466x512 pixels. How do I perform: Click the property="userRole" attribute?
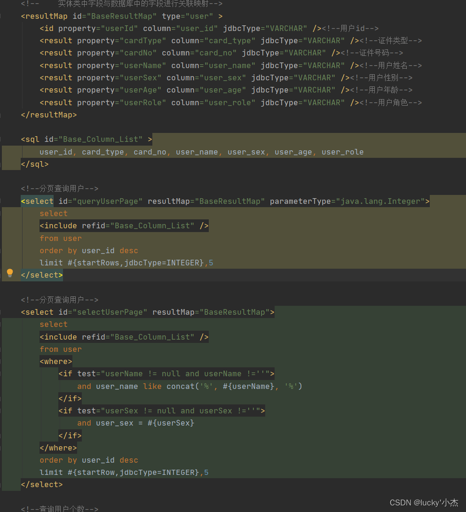[122, 102]
